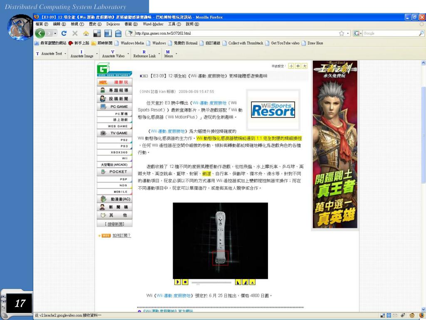Open the Google search engine selector
Image resolution: width=426 pixels, height=320 pixels.
358,33
